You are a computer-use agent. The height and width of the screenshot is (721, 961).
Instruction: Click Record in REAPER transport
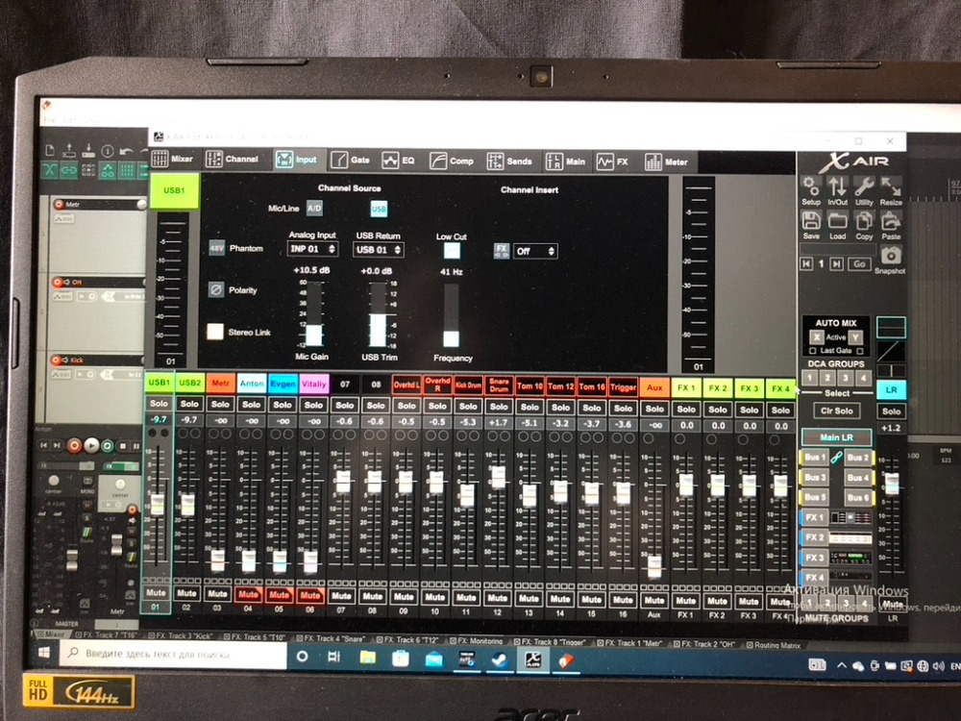click(75, 446)
